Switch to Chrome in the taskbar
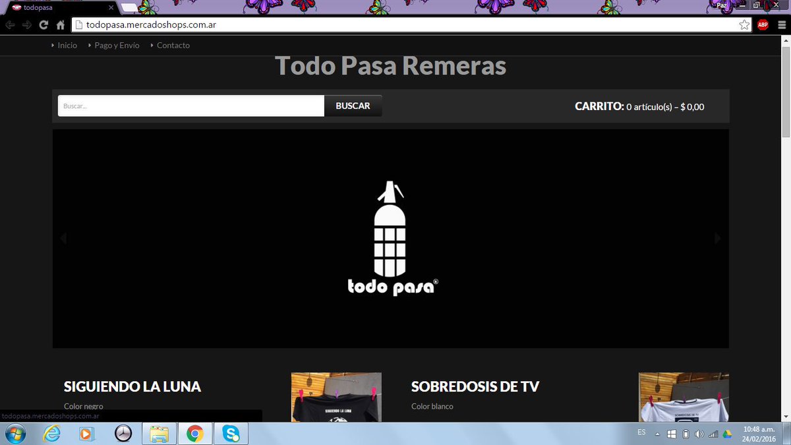The width and height of the screenshot is (791, 445). pos(194,434)
